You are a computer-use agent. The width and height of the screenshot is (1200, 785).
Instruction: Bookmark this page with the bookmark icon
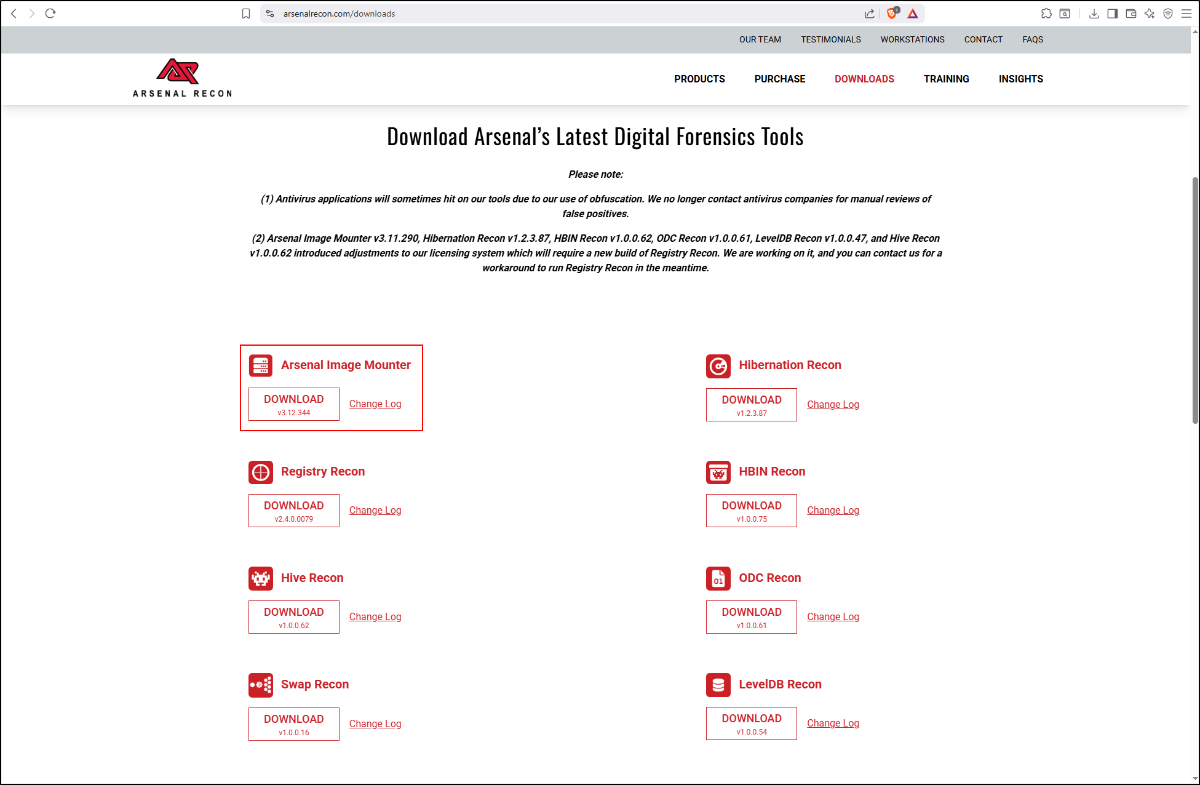[246, 14]
